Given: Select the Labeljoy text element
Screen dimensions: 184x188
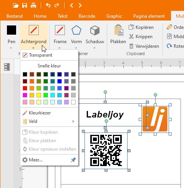Looking at the screenshot, I should point(105,114).
